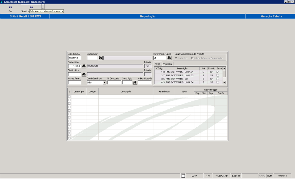Click the Distribuidor binoculars search icon
The width and height of the screenshot is (295, 179).
(84, 74)
